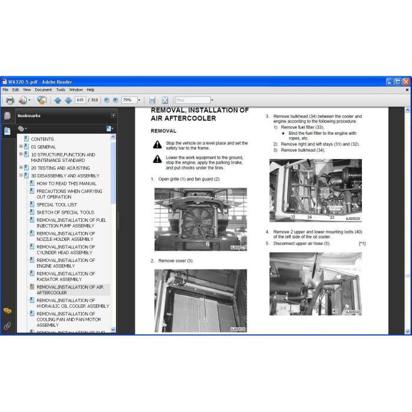The width and height of the screenshot is (412, 412).
Task: Open the Document menu
Action: click(x=44, y=89)
